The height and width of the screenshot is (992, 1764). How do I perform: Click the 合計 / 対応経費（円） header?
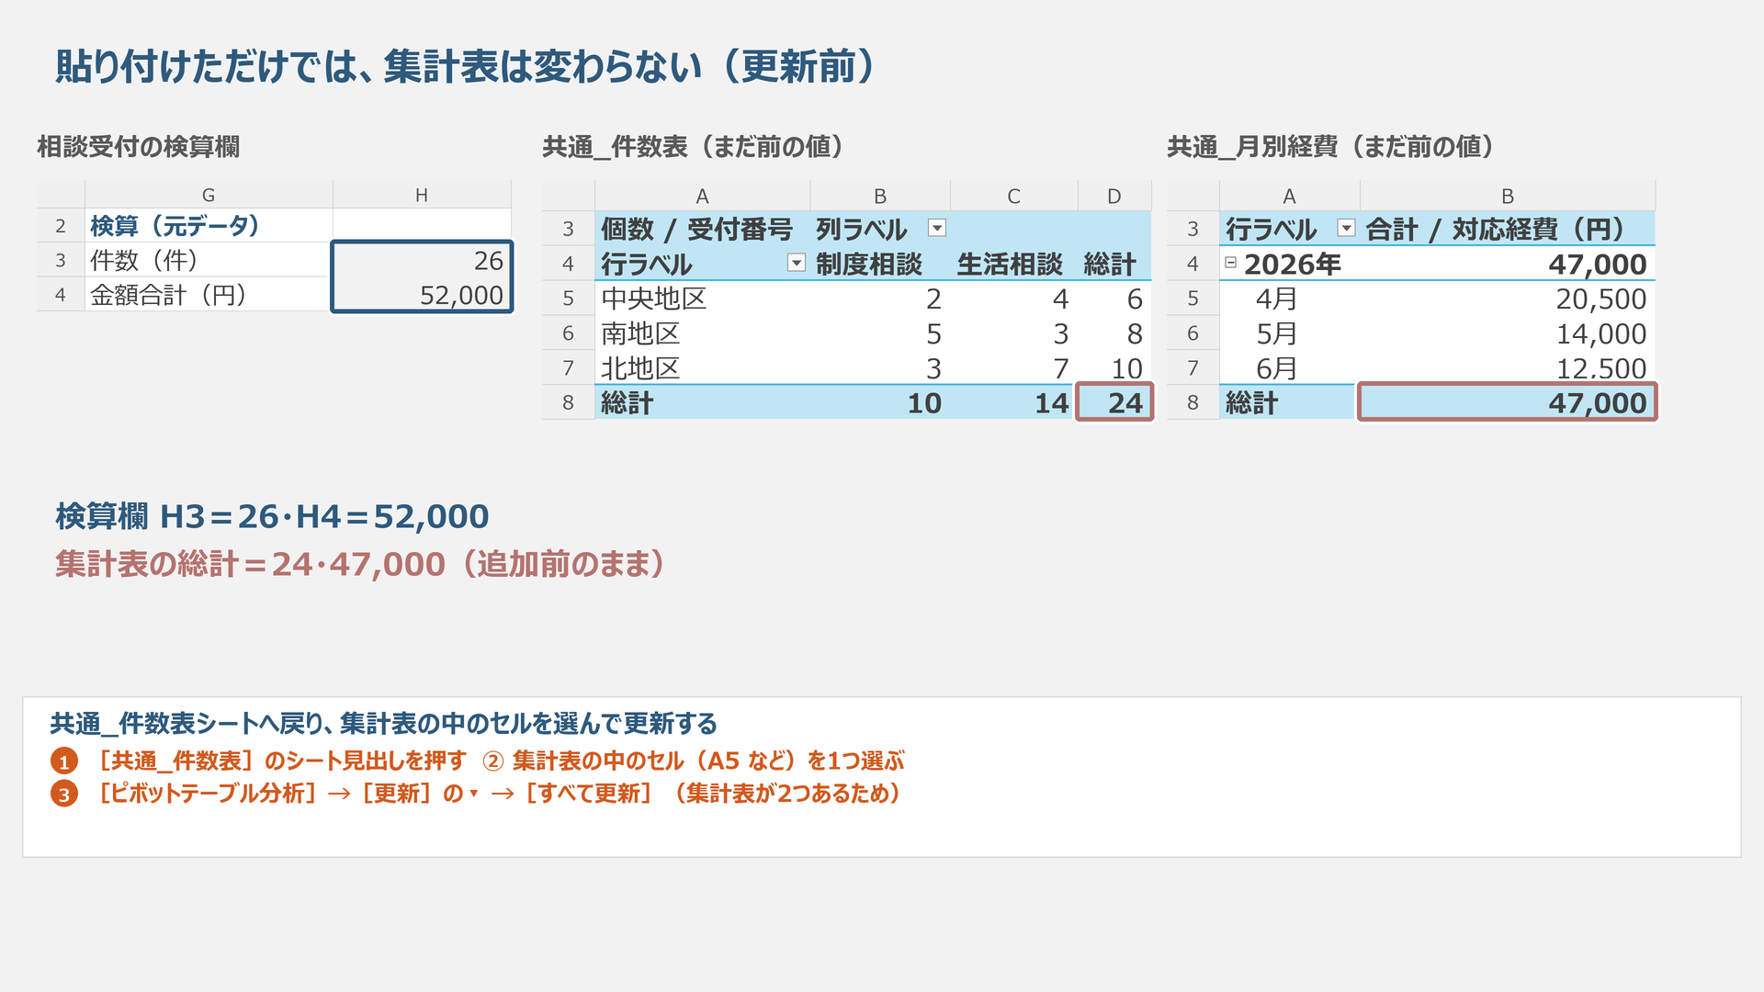click(x=1508, y=229)
